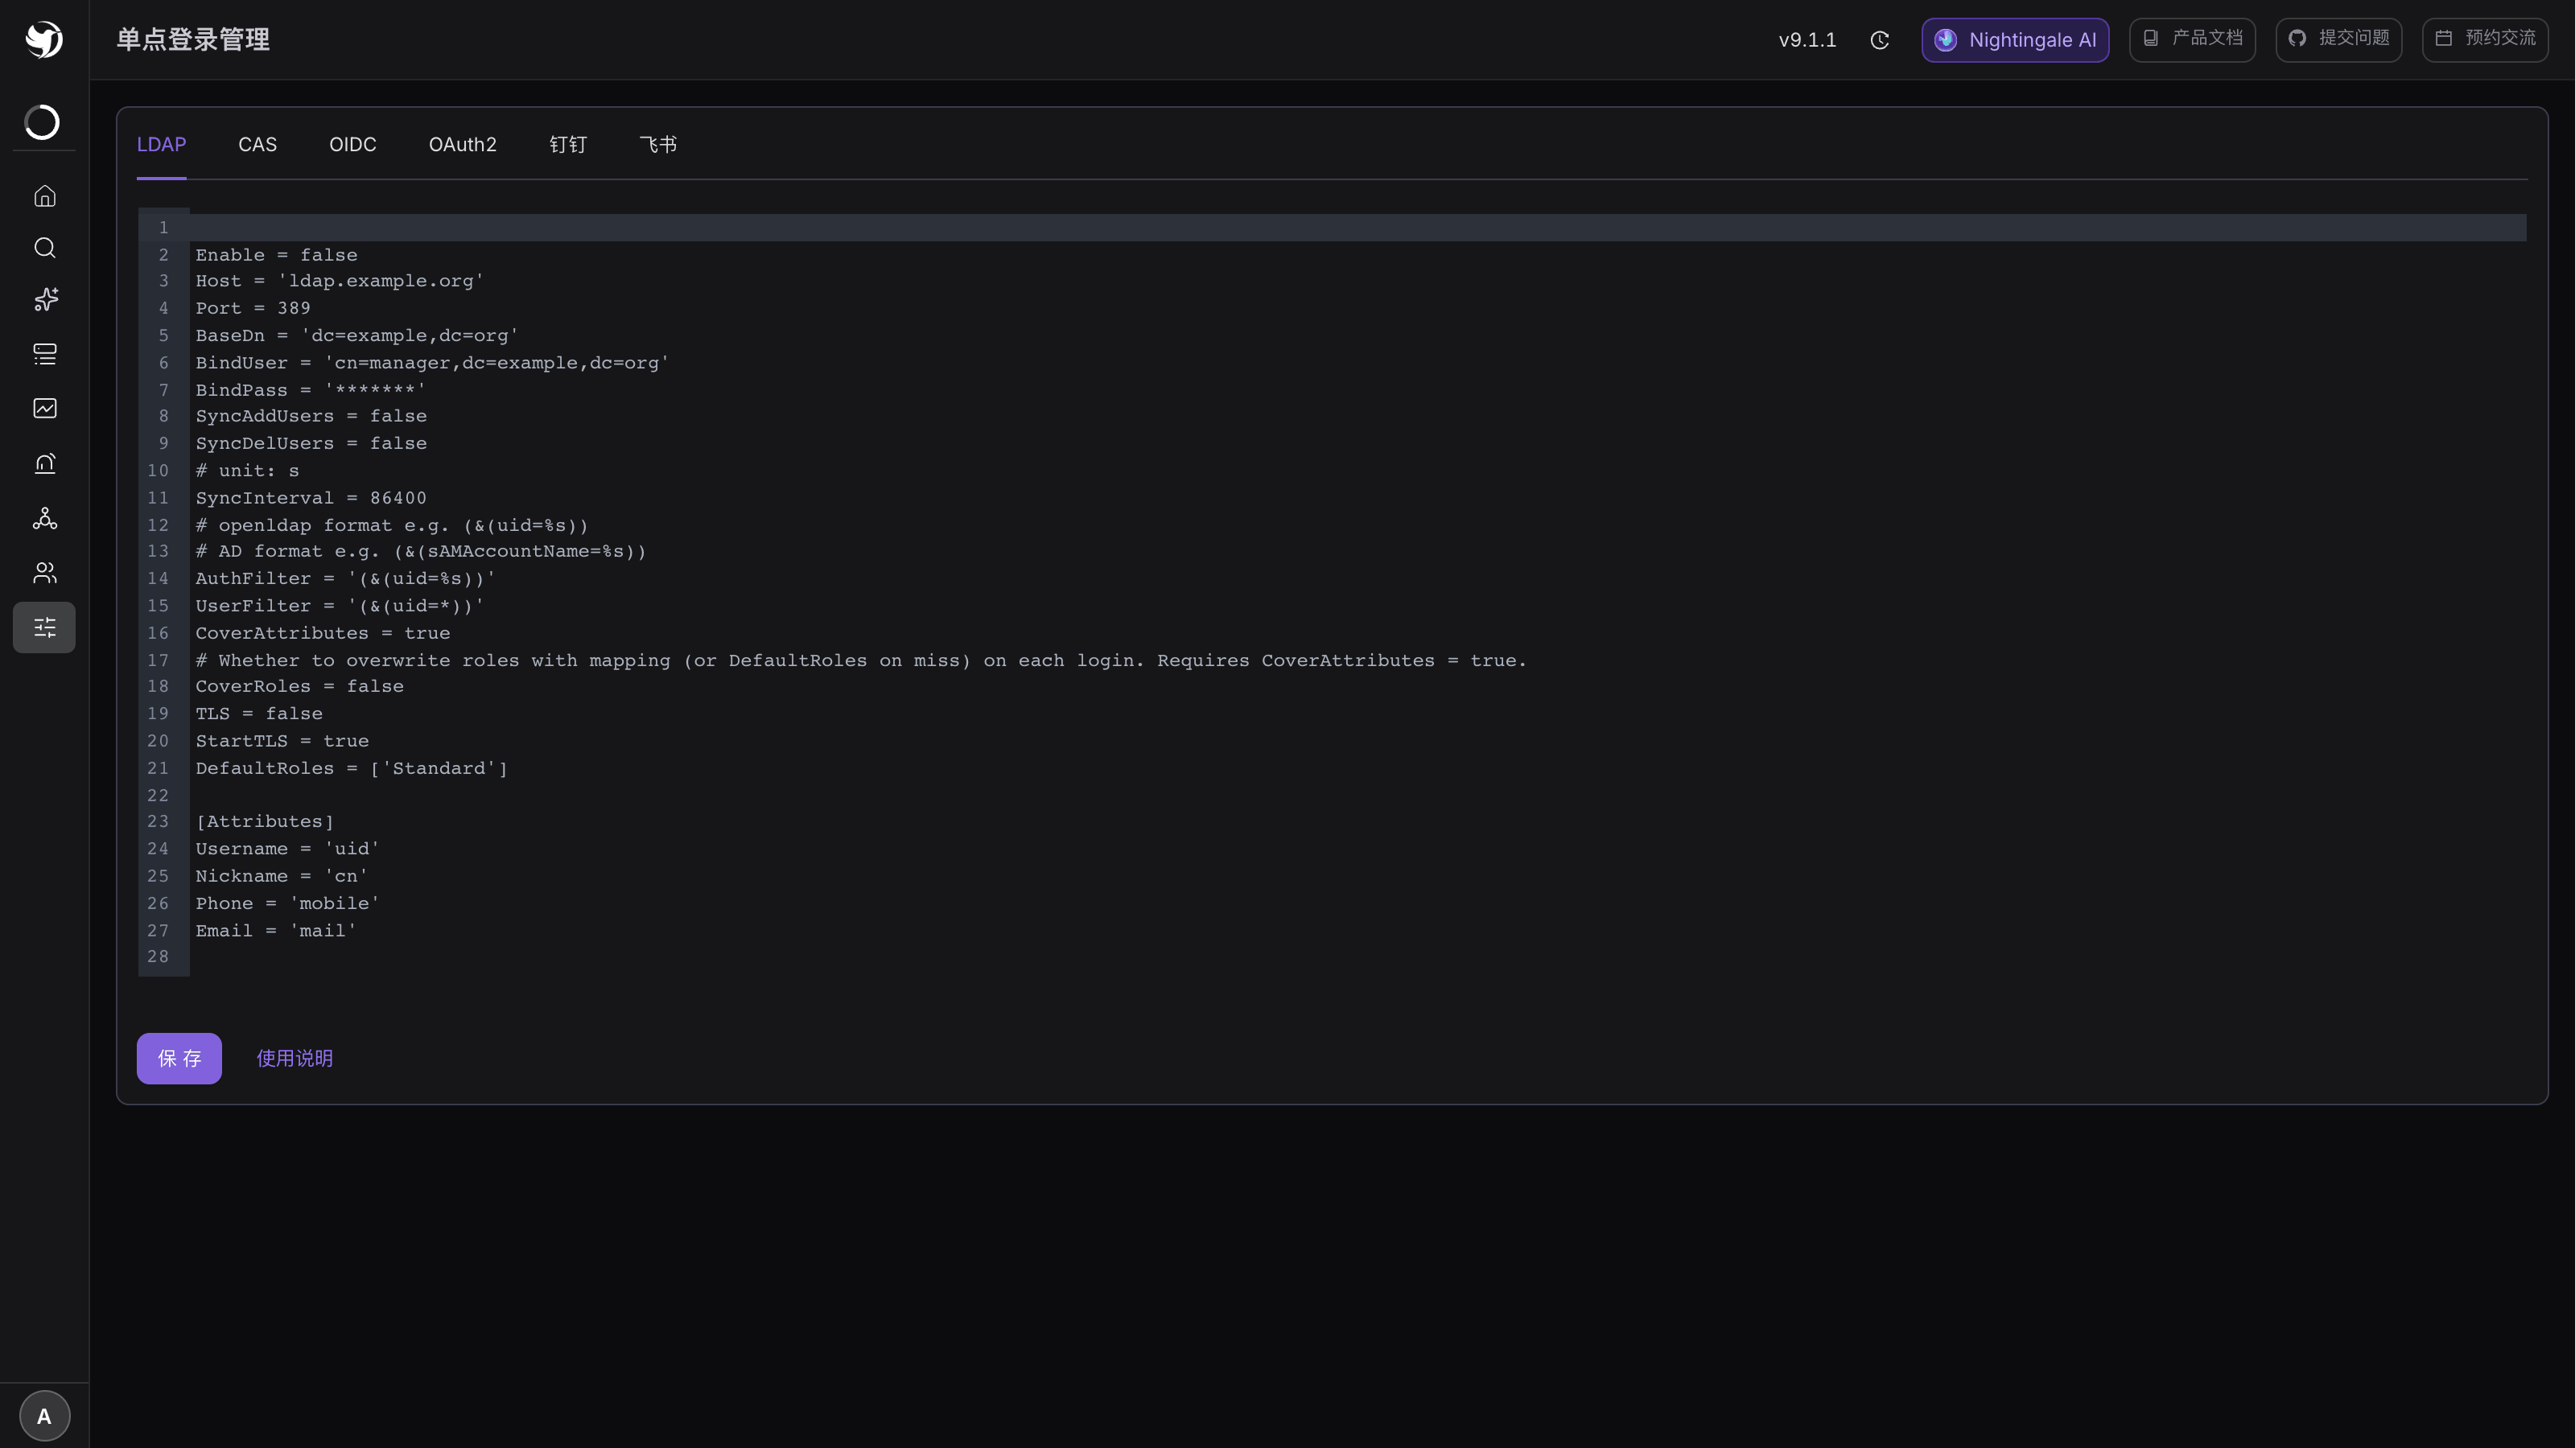2575x1448 pixels.
Task: Click the settings sliders sidebar icon
Action: point(44,627)
